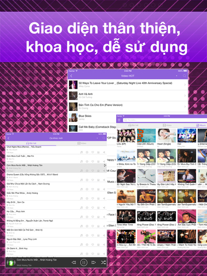Open now playing title 'Cơn Mưa Nước Mắt' in player bar

(37, 260)
